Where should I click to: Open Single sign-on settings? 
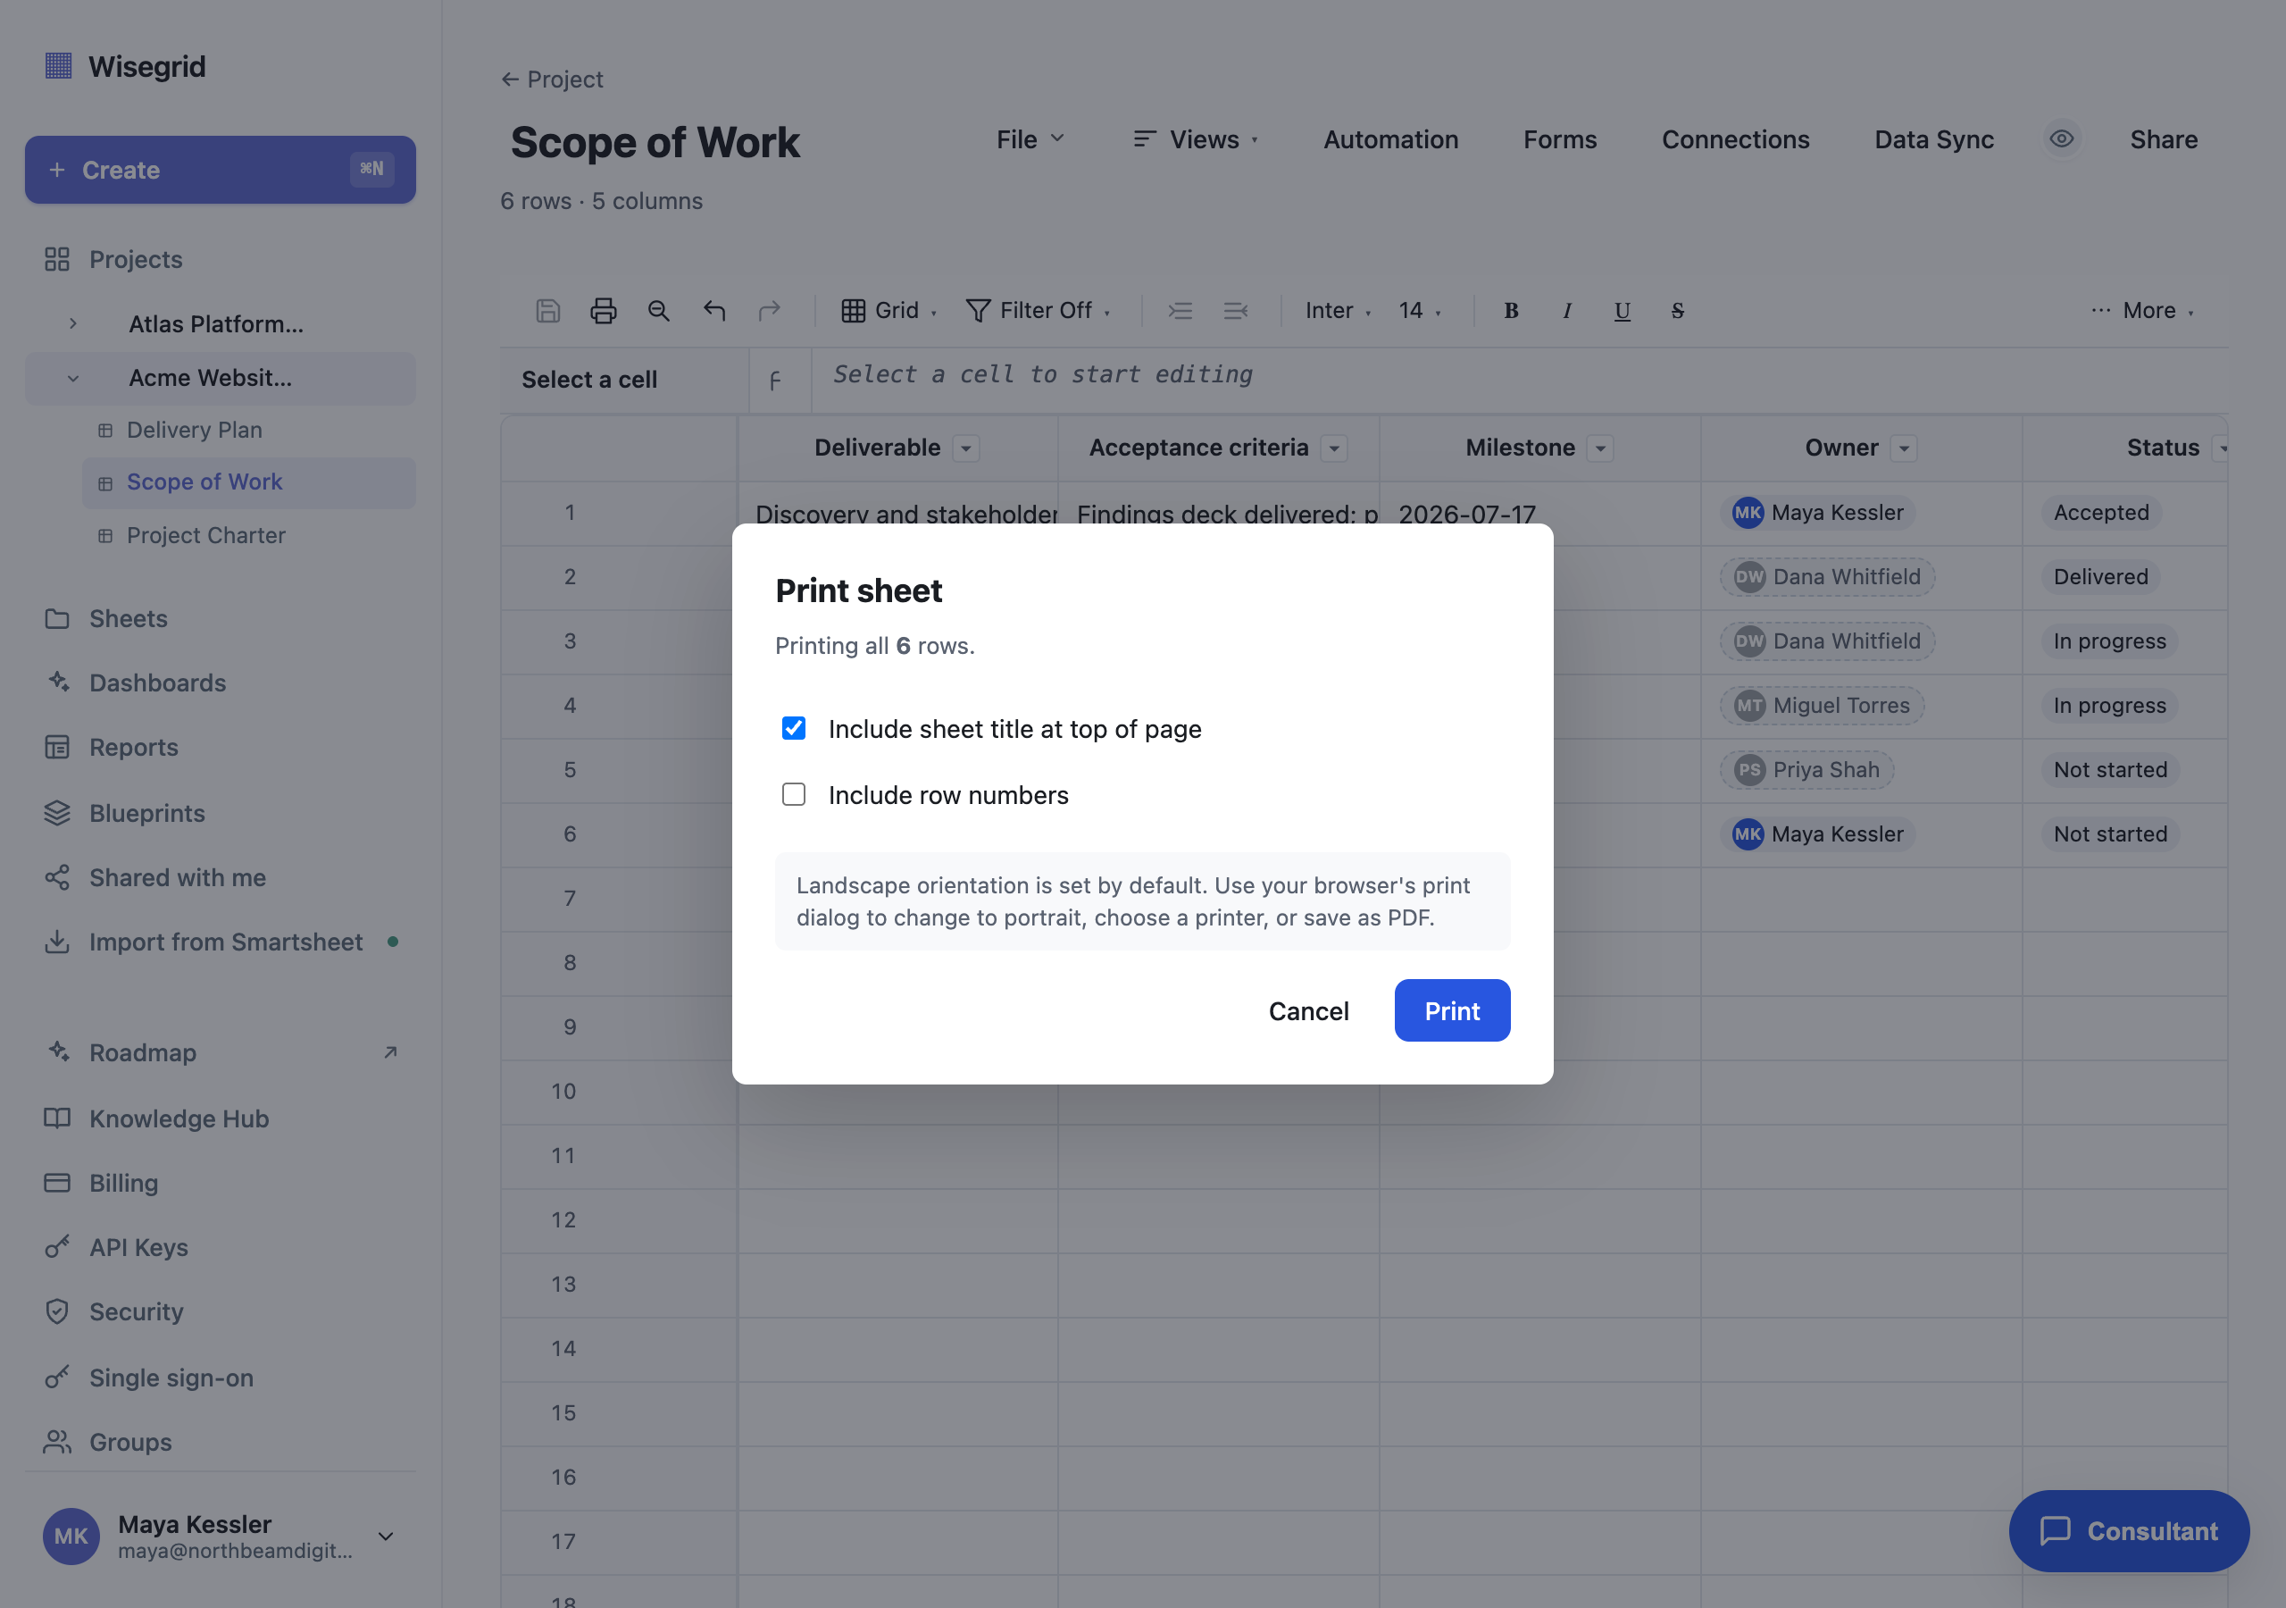[220, 1377]
